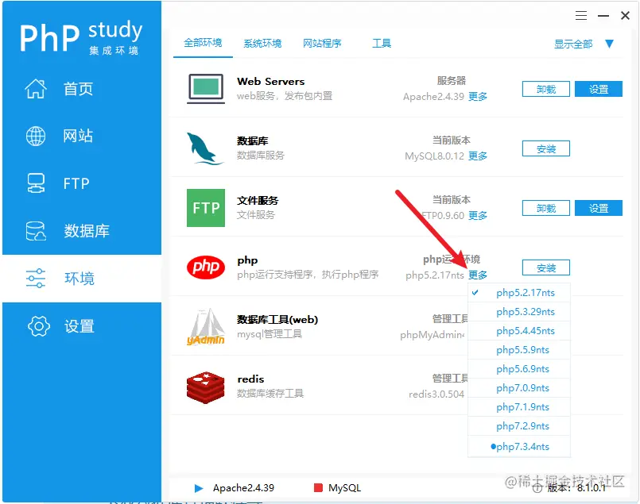Select the 网站 globe icon in sidebar
This screenshot has width=640, height=504.
pyautogui.click(x=36, y=136)
